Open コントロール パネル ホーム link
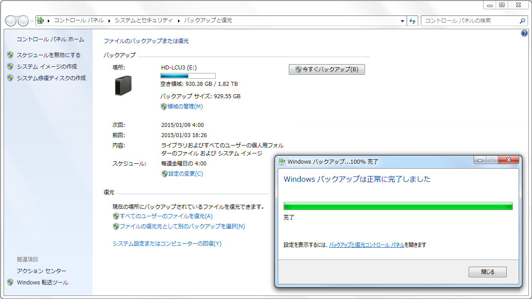Image resolution: width=532 pixels, height=299 pixels. (50, 39)
